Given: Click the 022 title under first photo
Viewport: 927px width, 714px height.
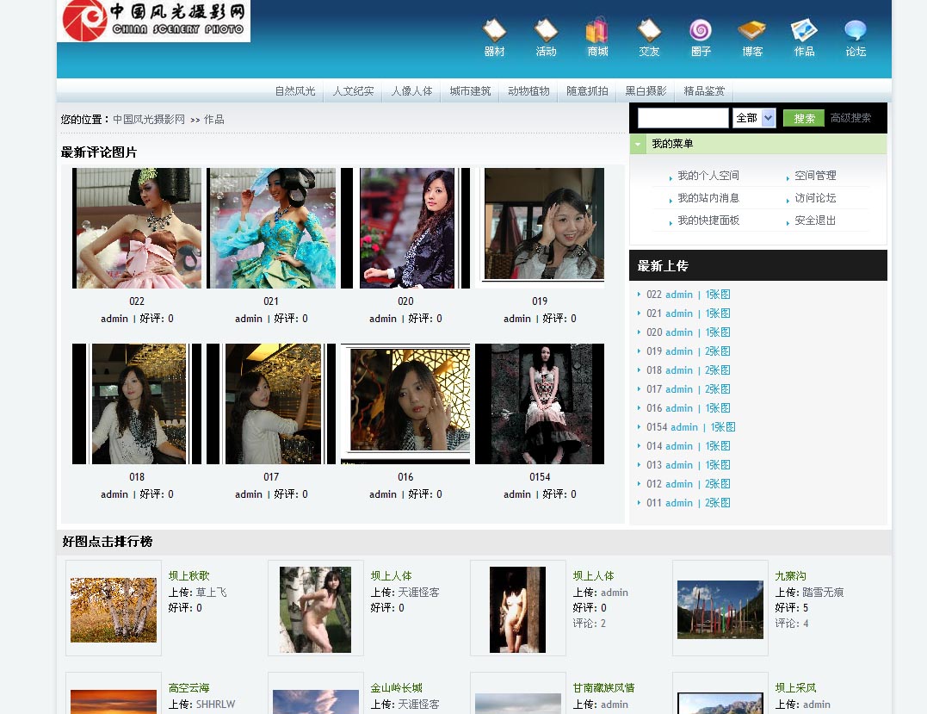Looking at the screenshot, I should pos(137,301).
